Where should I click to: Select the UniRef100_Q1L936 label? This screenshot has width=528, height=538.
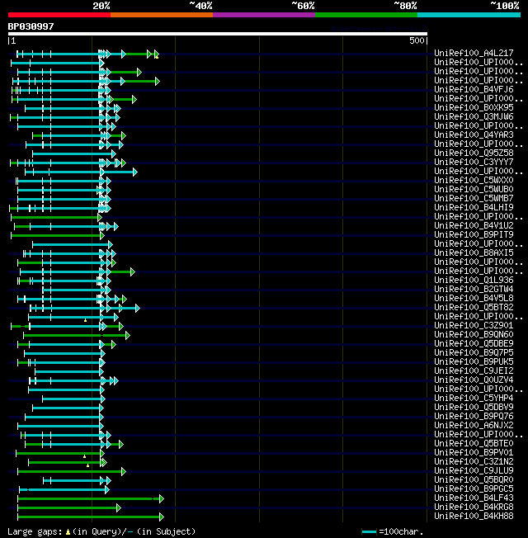click(x=474, y=280)
